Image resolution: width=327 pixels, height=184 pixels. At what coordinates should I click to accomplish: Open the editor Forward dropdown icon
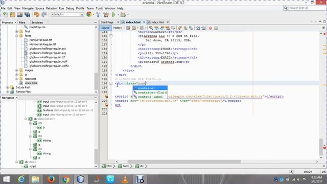146,28
